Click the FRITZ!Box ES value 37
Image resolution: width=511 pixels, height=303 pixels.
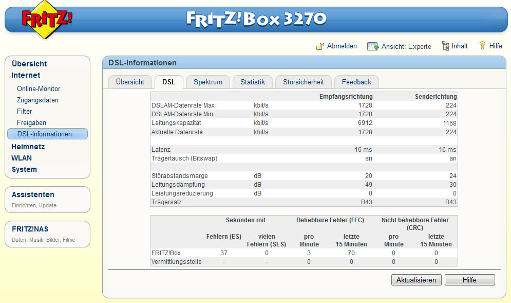coord(224,253)
